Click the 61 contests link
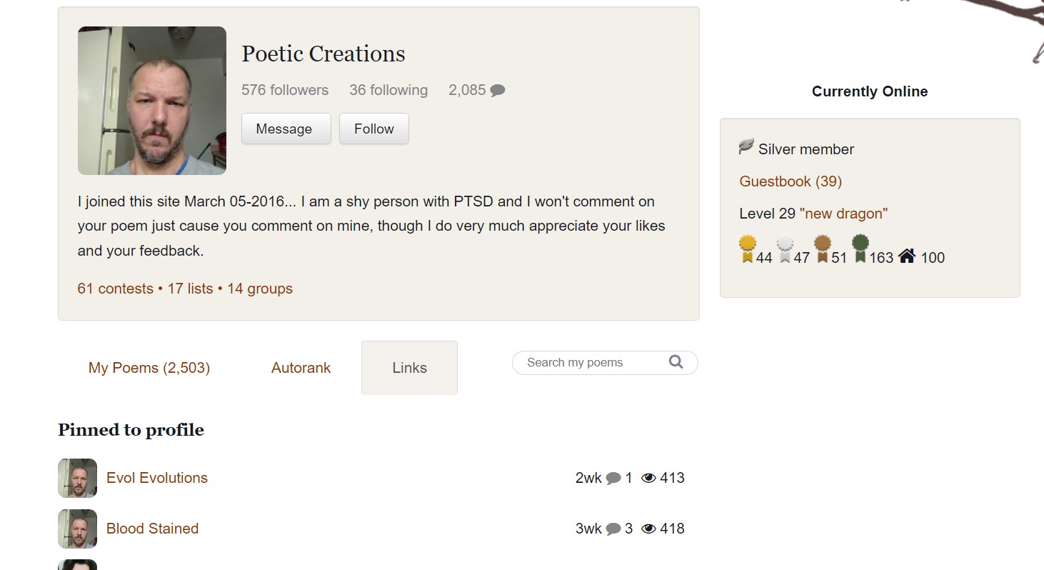Screen dimensions: 1044x570 (115, 289)
